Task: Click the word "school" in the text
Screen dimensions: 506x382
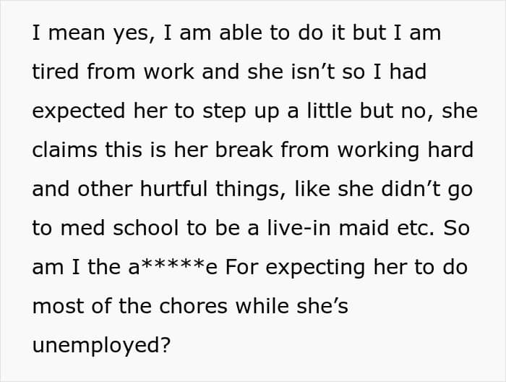Action: click(146, 228)
